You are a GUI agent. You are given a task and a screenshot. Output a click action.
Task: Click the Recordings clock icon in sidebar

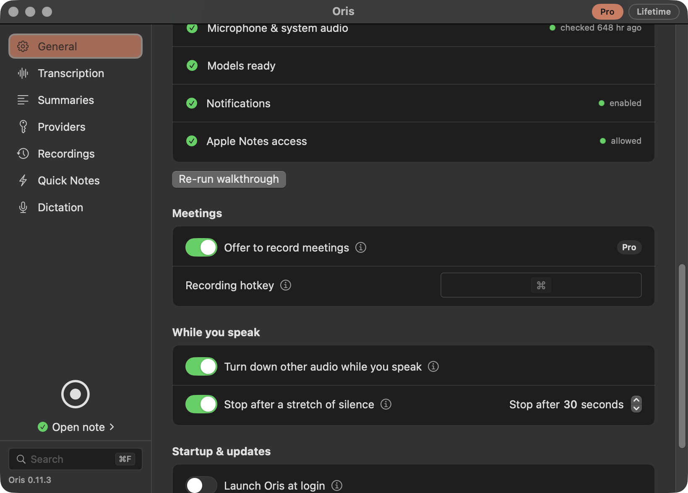23,153
